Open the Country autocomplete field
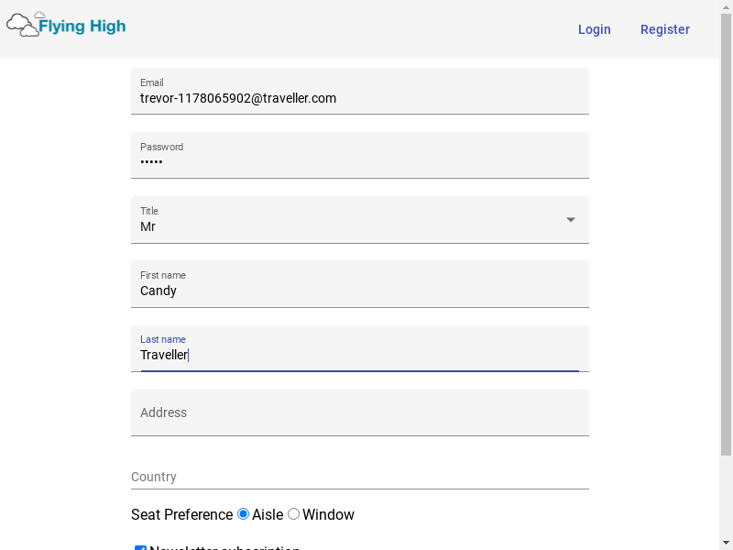 359,477
